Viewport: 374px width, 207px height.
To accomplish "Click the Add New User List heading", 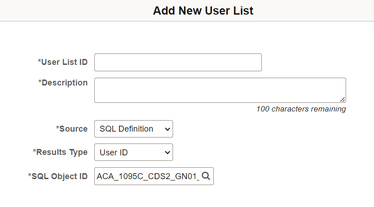I will coord(203,11).
